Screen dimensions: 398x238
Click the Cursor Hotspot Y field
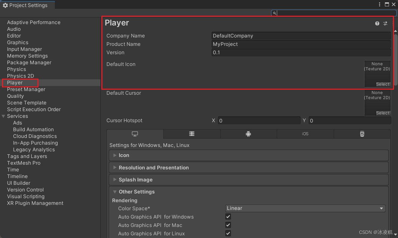click(x=350, y=121)
